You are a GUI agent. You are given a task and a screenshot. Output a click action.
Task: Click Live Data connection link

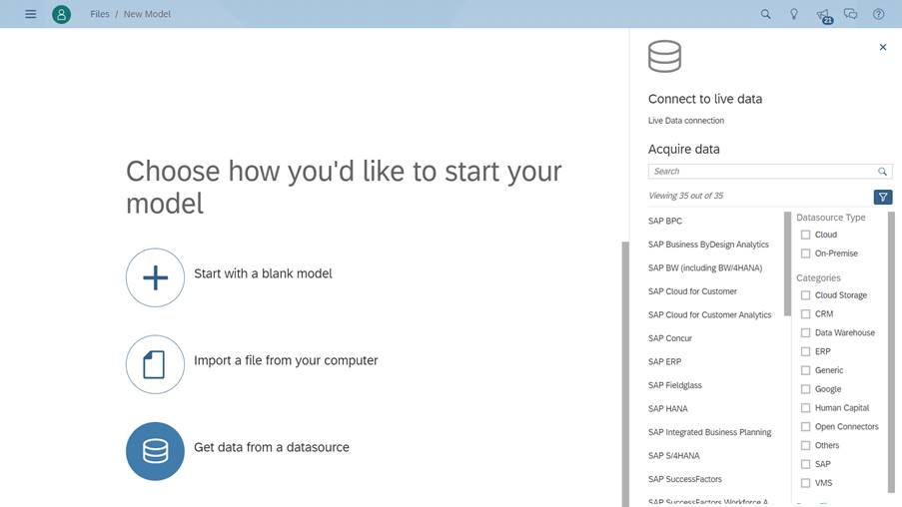(x=686, y=121)
